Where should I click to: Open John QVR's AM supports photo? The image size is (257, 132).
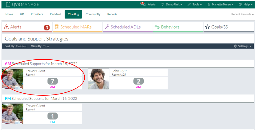tap(99, 79)
